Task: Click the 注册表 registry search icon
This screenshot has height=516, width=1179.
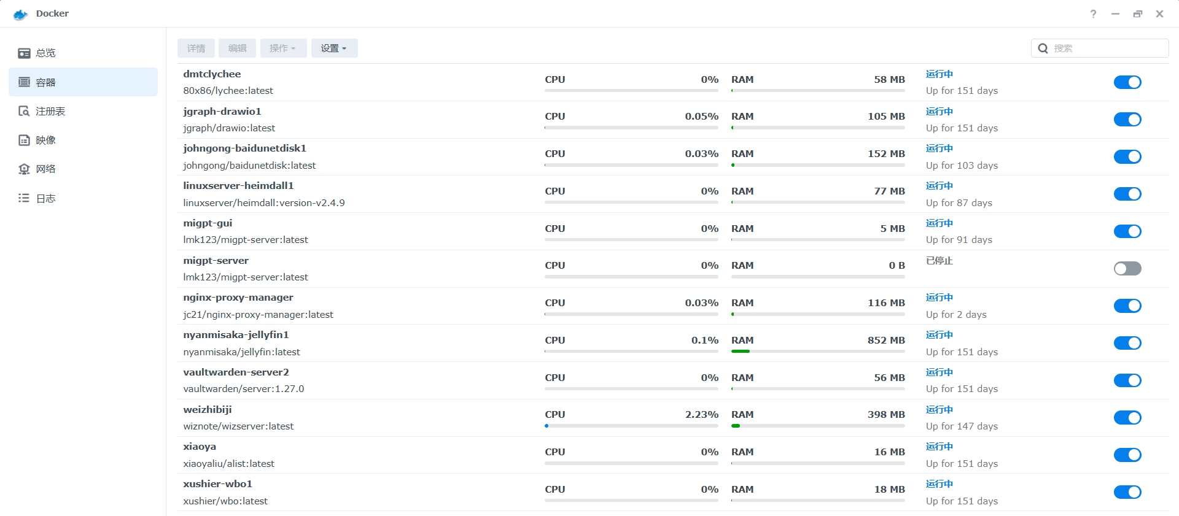Action: tap(24, 111)
